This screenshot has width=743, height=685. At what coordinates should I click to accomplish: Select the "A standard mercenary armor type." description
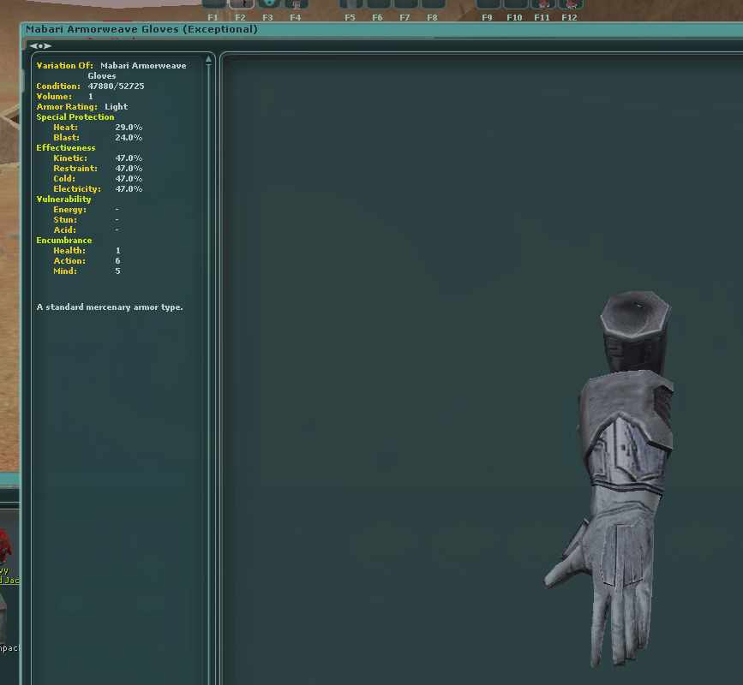tap(110, 307)
